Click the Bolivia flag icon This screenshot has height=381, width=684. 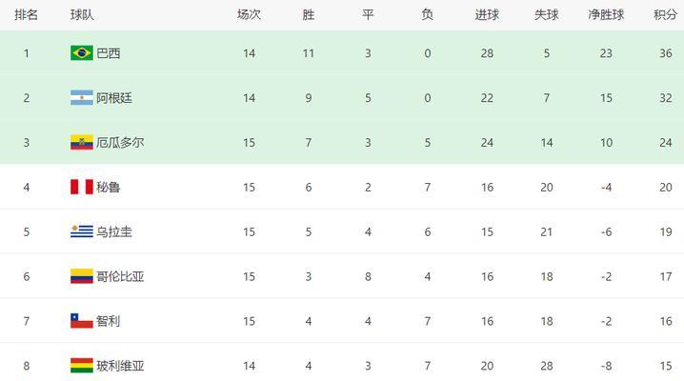pyautogui.click(x=82, y=366)
